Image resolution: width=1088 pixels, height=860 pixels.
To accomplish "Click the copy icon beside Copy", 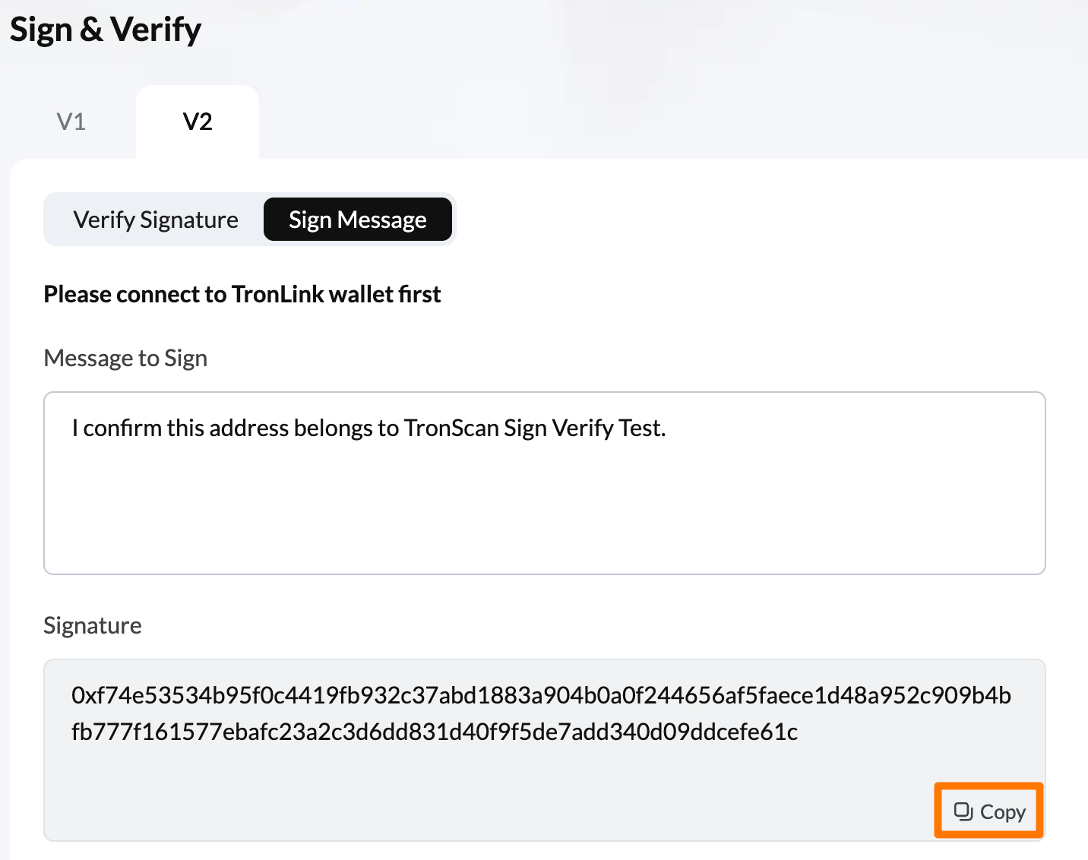I will (x=963, y=812).
